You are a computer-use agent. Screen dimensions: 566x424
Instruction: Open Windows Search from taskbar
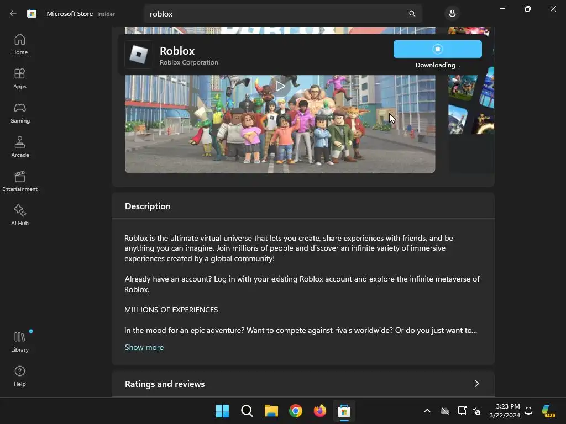pyautogui.click(x=247, y=411)
